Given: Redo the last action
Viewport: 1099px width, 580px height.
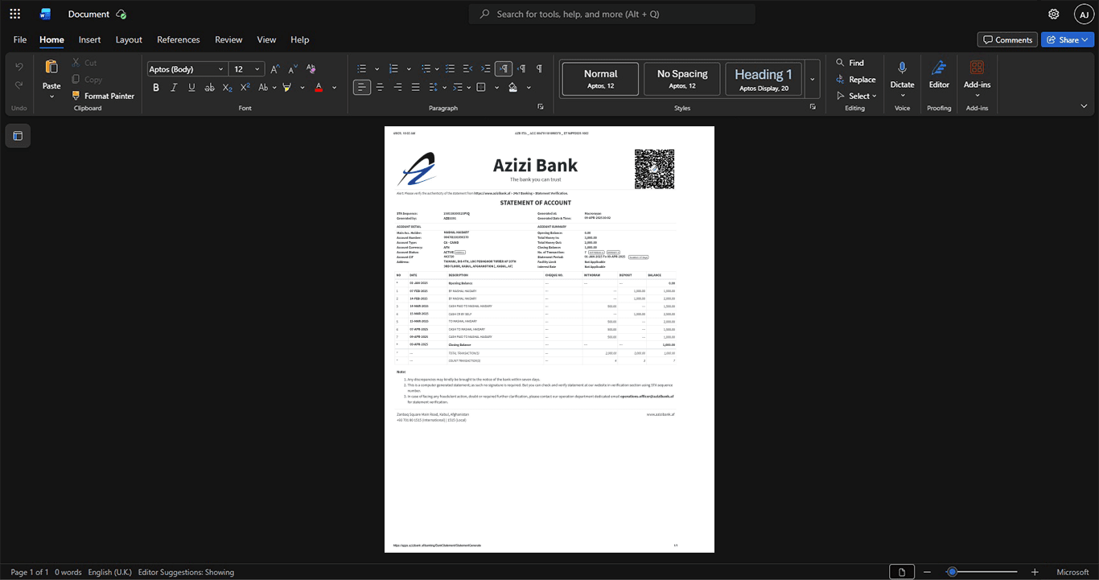Looking at the screenshot, I should pyautogui.click(x=19, y=86).
